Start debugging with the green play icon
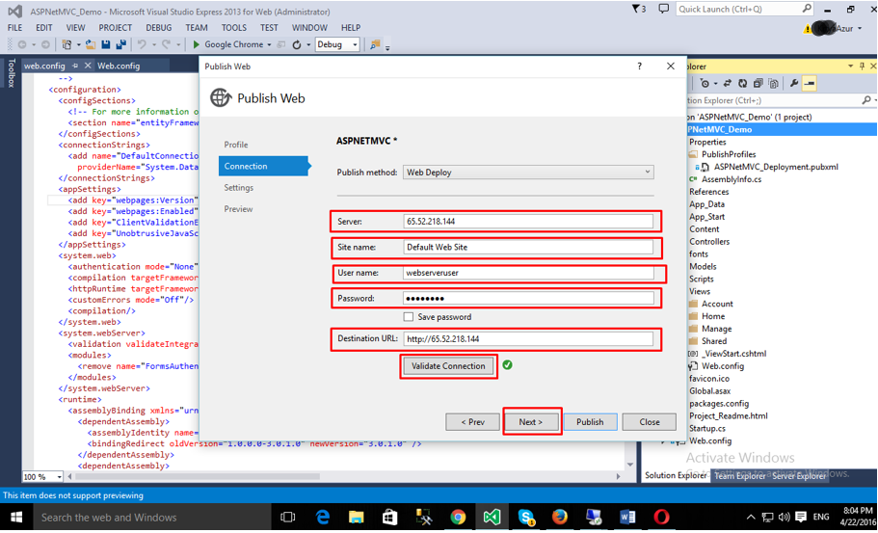This screenshot has height=533, width=878. click(x=196, y=44)
